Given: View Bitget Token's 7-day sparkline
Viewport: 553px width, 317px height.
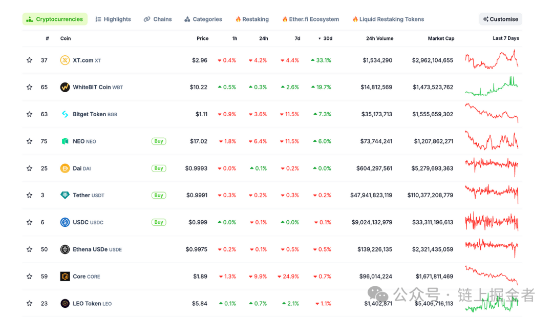Looking at the screenshot, I should tap(492, 113).
